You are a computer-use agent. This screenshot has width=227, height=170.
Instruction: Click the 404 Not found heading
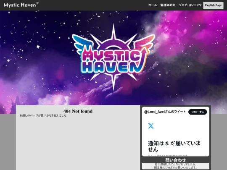78,111
